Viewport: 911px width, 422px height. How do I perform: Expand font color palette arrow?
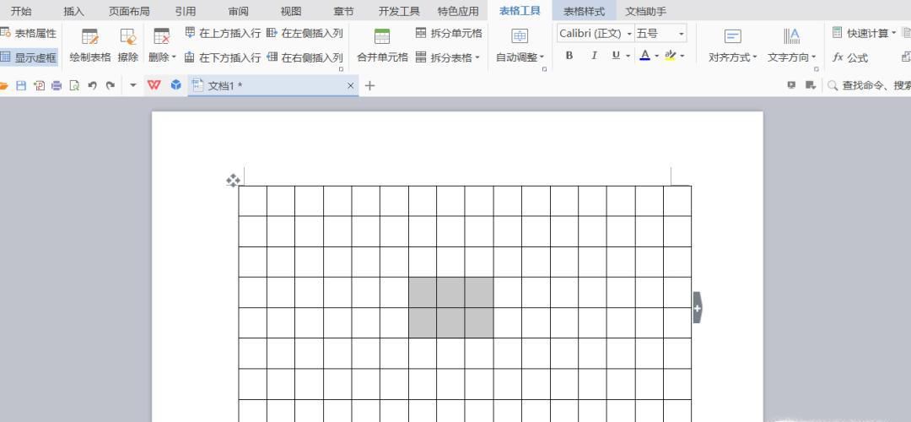(x=656, y=56)
